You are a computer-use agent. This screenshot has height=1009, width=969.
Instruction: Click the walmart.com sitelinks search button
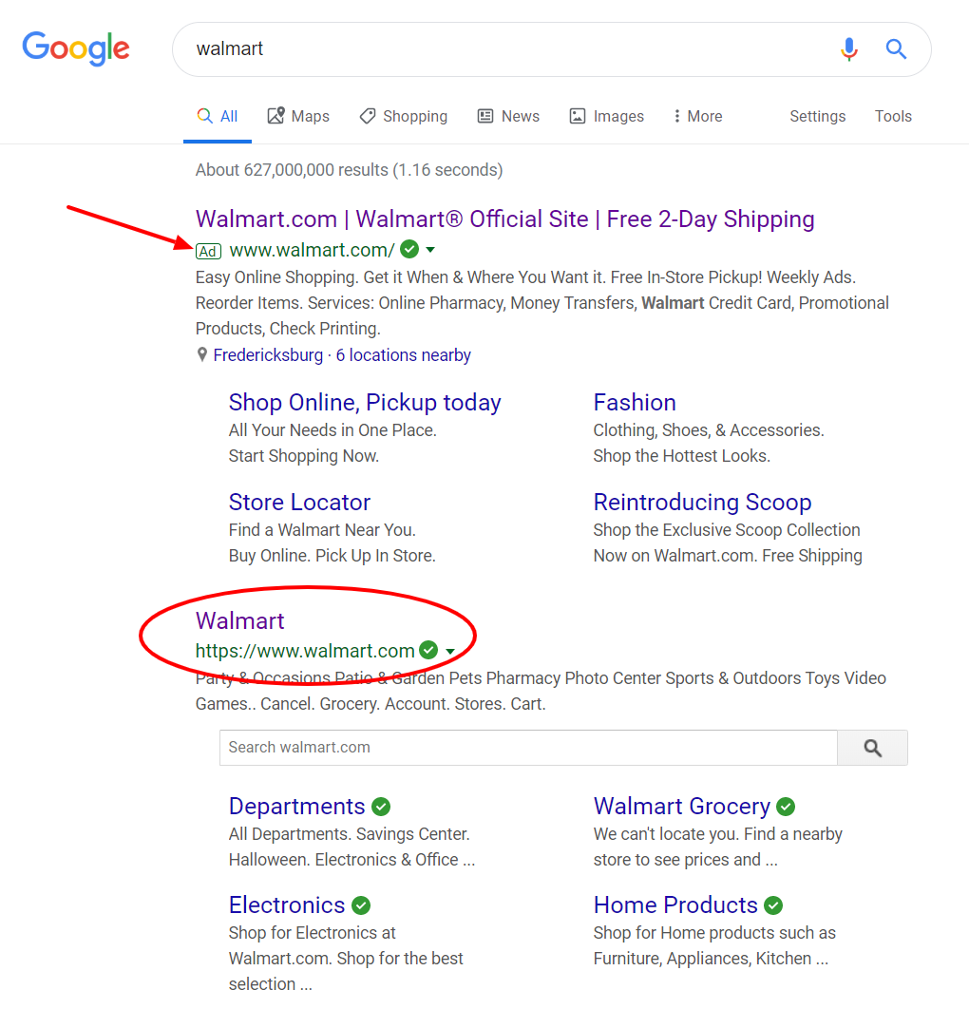872,748
